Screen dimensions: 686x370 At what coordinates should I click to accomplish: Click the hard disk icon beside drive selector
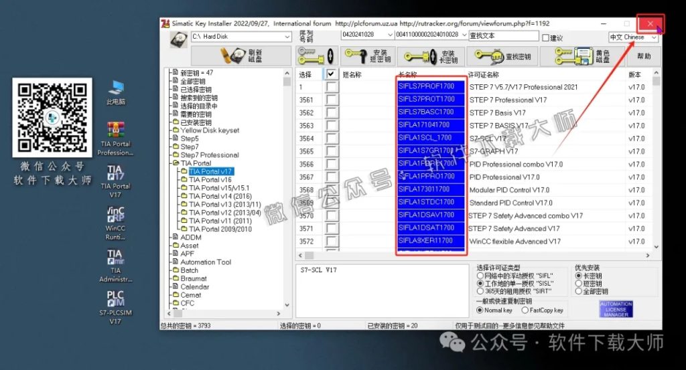pyautogui.click(x=178, y=39)
